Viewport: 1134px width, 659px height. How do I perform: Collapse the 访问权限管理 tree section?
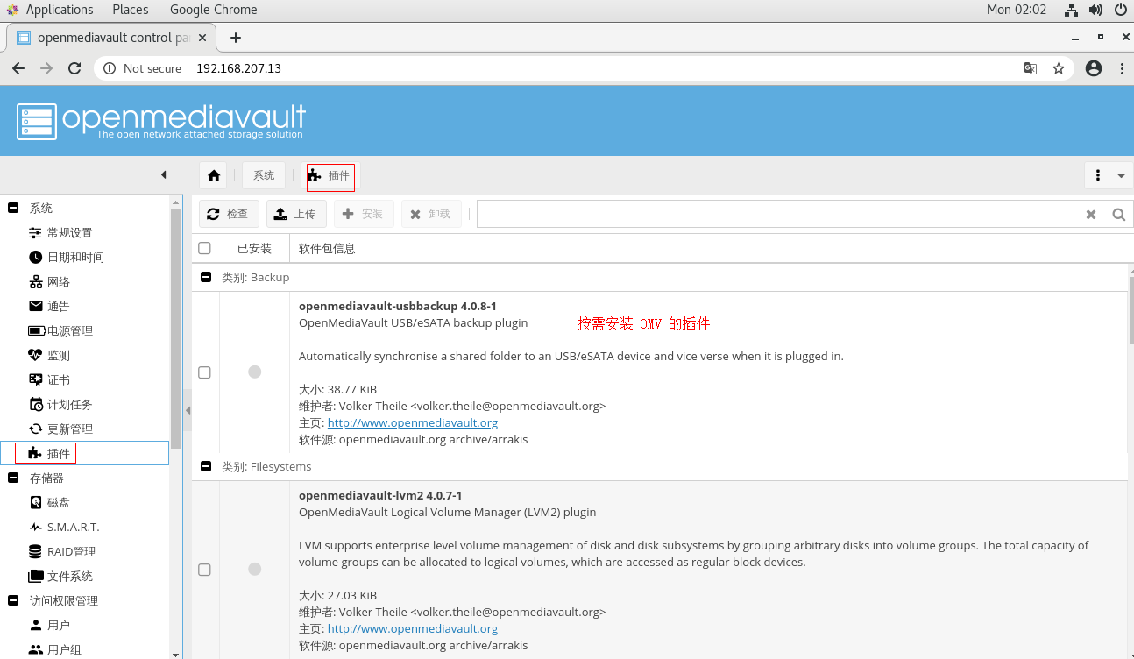pos(13,600)
